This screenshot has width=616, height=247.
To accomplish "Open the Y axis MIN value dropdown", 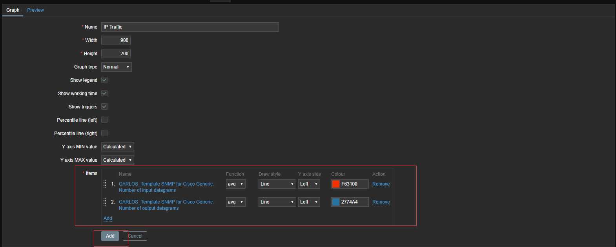I will click(x=118, y=147).
